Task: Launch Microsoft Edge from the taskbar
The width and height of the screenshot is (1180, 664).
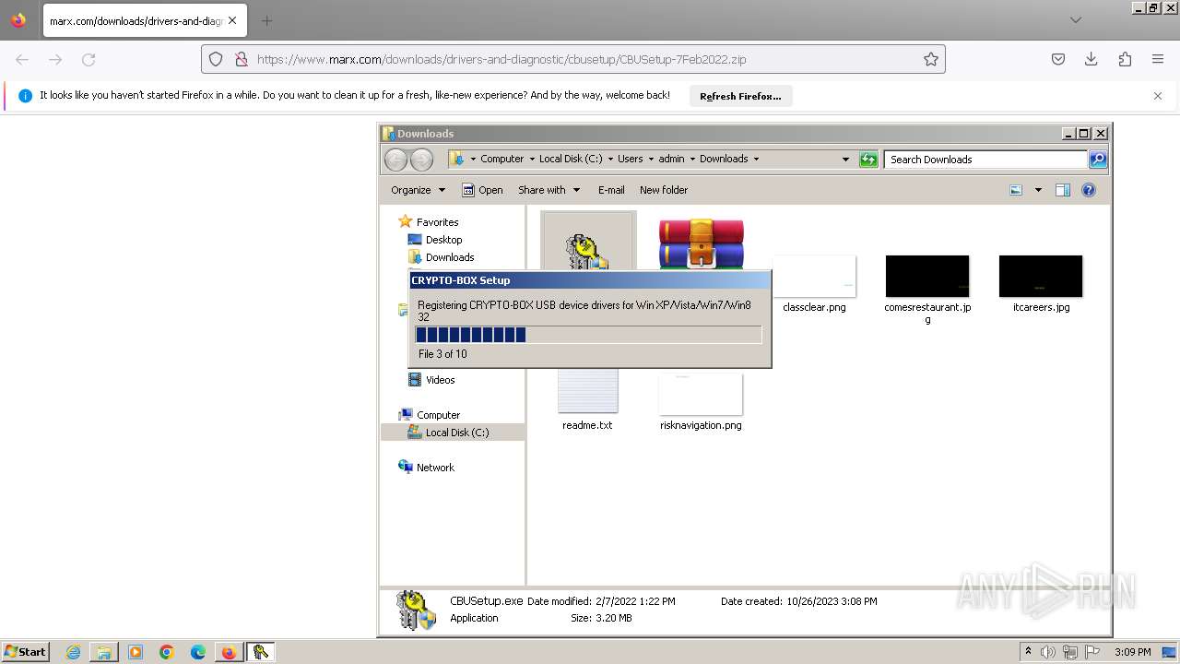Action: pyautogui.click(x=198, y=652)
